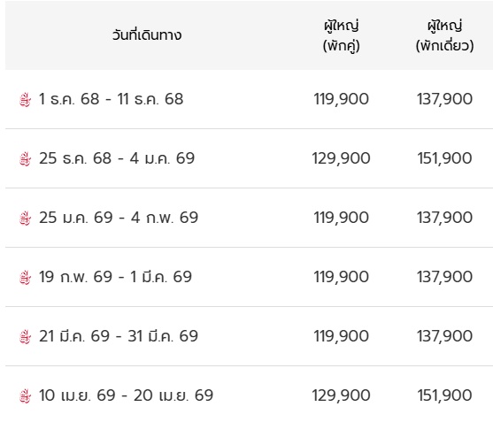Click 119,900 twin price for 1 ธ.ค. 68

[341, 99]
